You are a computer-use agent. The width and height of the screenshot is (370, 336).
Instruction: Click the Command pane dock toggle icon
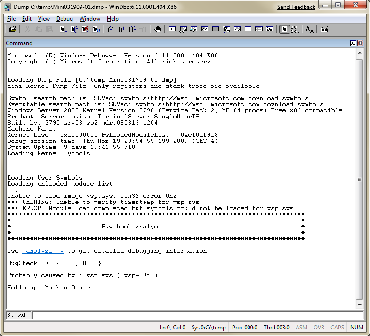[353, 43]
